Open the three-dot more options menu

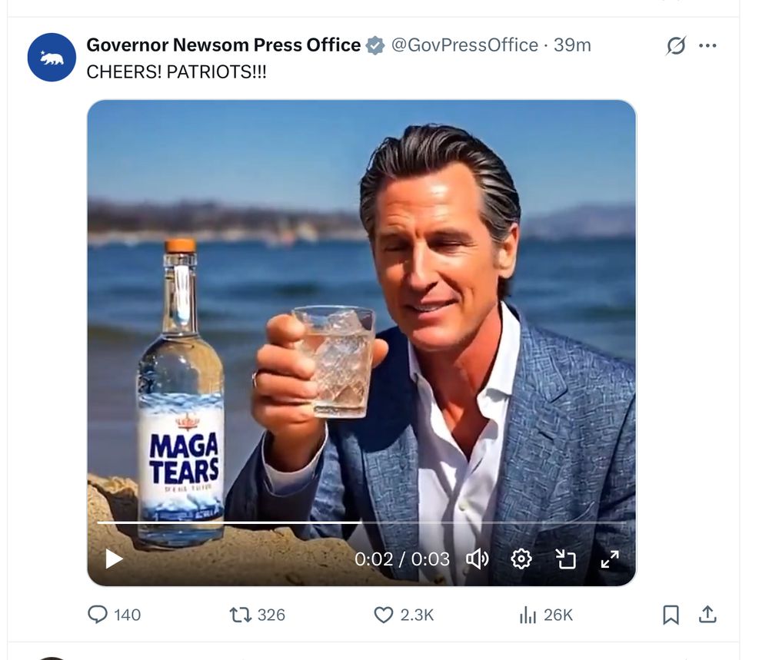(x=707, y=46)
